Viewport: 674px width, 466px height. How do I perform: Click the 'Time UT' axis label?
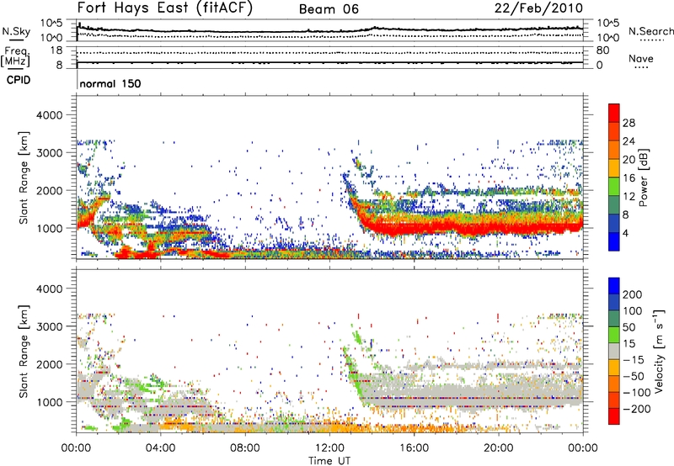pyautogui.click(x=329, y=460)
